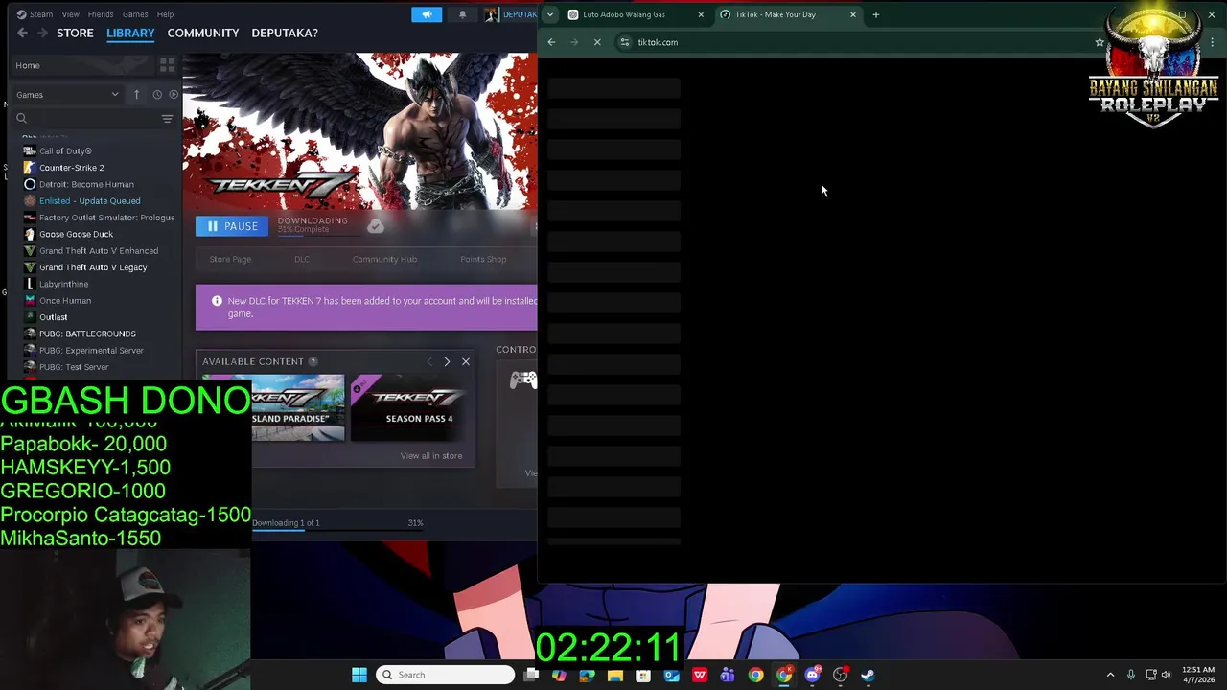The height and width of the screenshot is (690, 1227).
Task: Open the Steam profile avatar
Action: point(491,14)
